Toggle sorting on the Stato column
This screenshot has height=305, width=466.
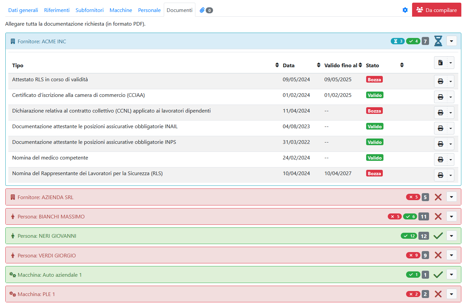(x=402, y=65)
